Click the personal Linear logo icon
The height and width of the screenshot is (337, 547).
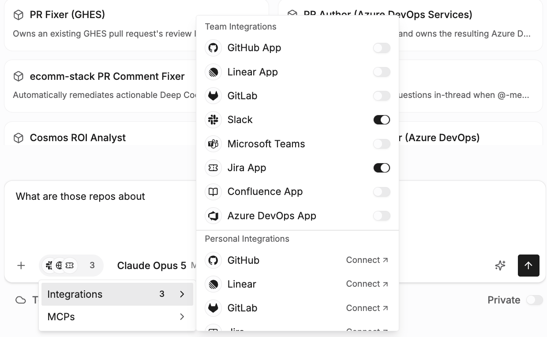click(214, 284)
